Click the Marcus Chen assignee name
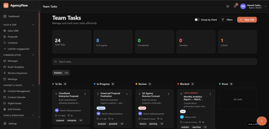Viewport: 269px width, 129px height. (x=191, y=117)
